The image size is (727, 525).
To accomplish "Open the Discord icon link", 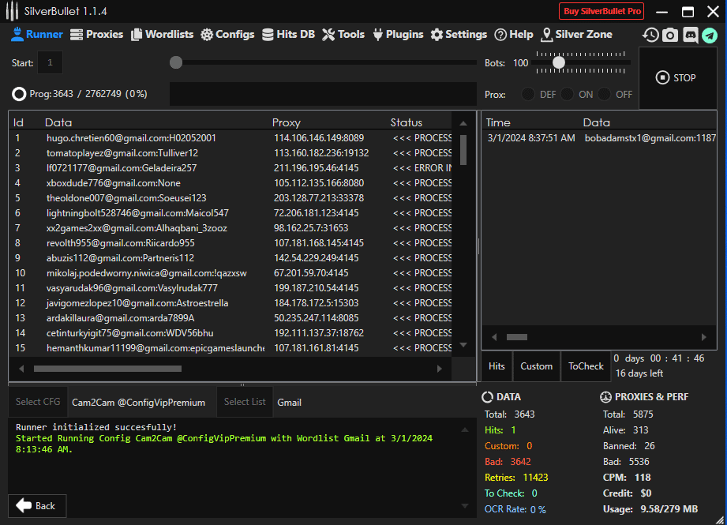I will coord(690,35).
